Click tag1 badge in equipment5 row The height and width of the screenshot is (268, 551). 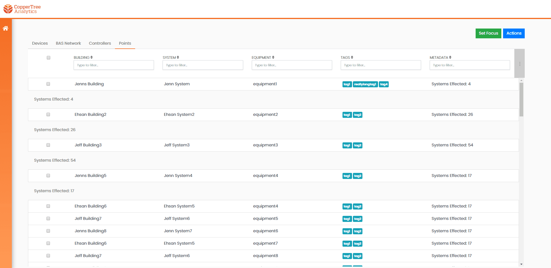point(347,219)
